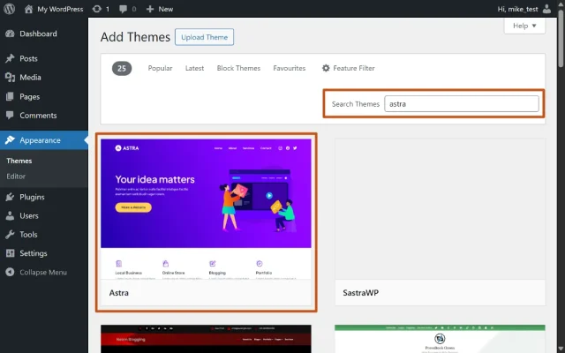Screen dimensions: 565x353
Task: Click the Feature Filter gear icon
Action: [326, 68]
